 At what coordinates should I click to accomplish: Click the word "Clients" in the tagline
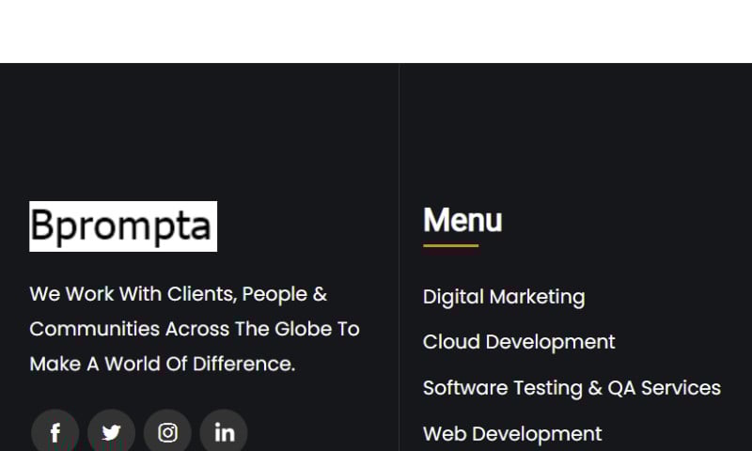coord(201,294)
